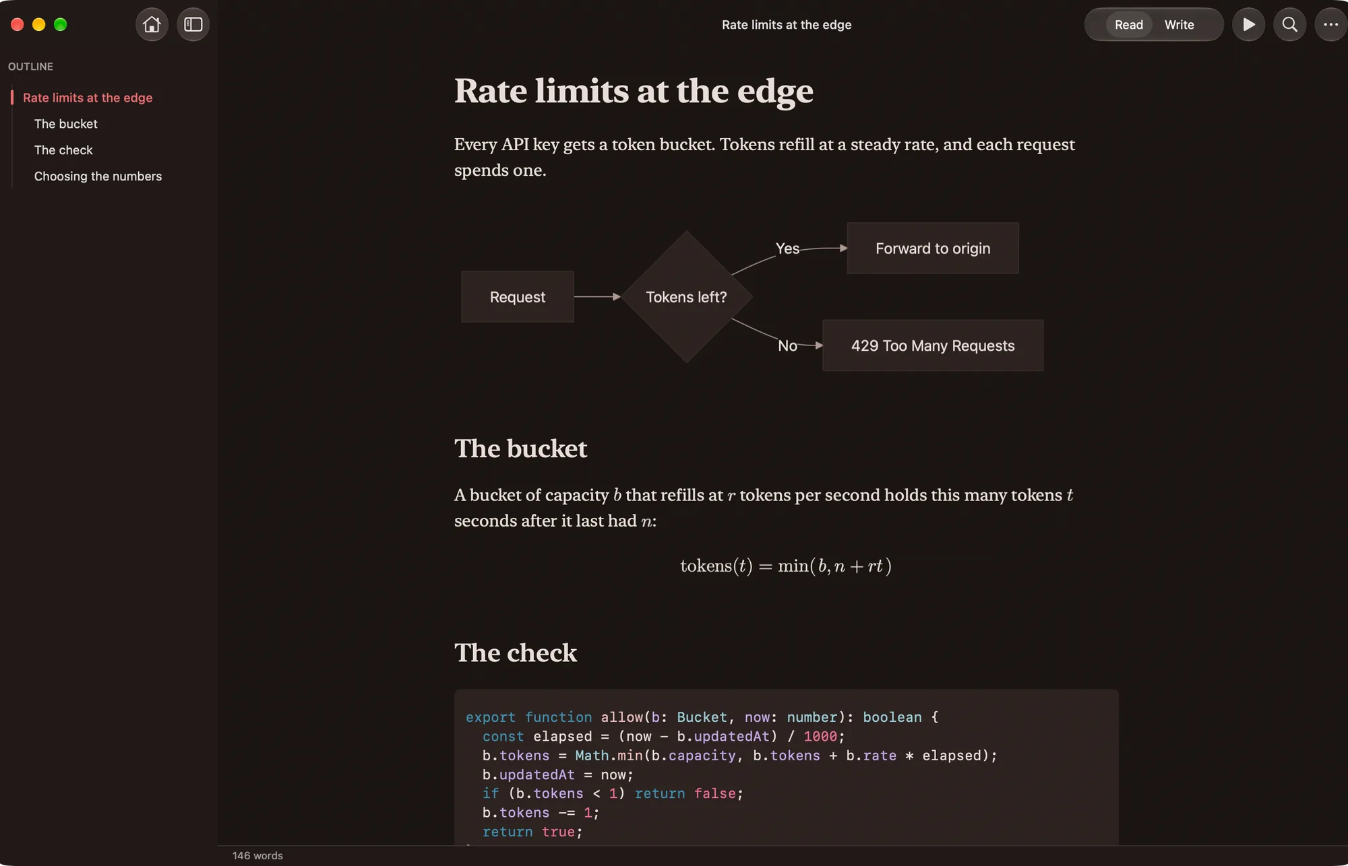The image size is (1348, 866).
Task: Click the tokens(t) = min(b, n + rt) formula
Action: (786, 566)
